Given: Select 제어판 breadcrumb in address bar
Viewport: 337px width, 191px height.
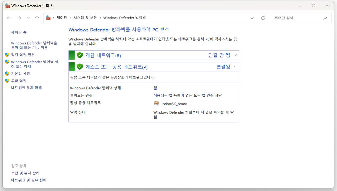Looking at the screenshot, I should point(62,18).
